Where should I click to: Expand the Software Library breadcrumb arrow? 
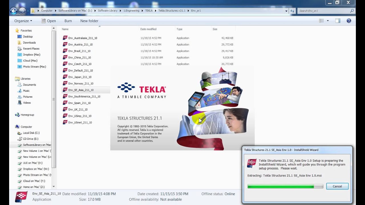tap(120, 11)
